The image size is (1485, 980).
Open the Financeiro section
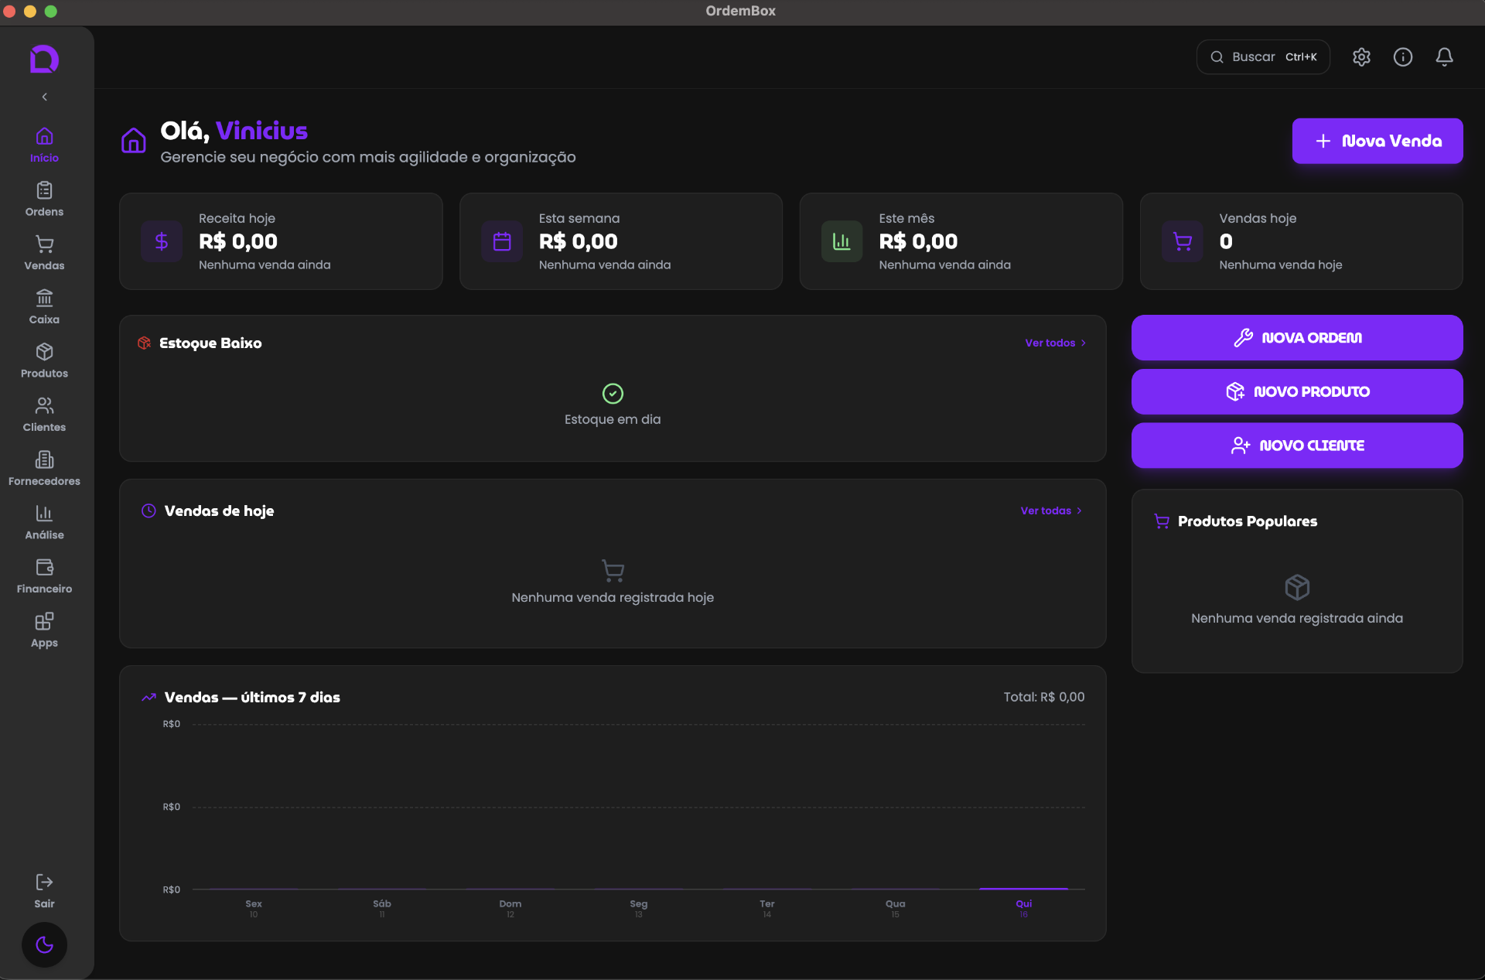(44, 577)
